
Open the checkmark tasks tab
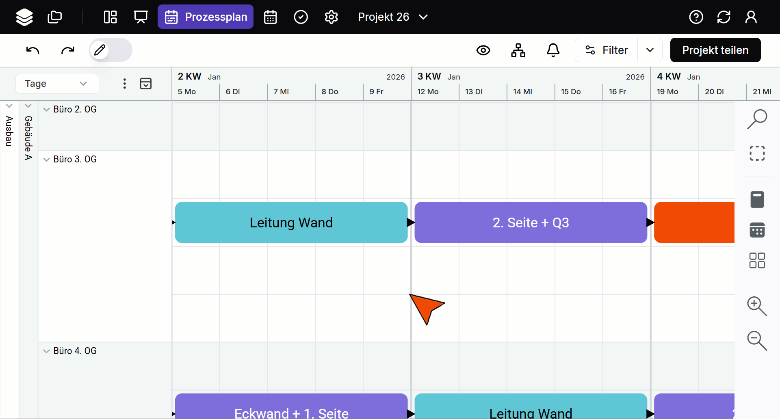tap(301, 17)
